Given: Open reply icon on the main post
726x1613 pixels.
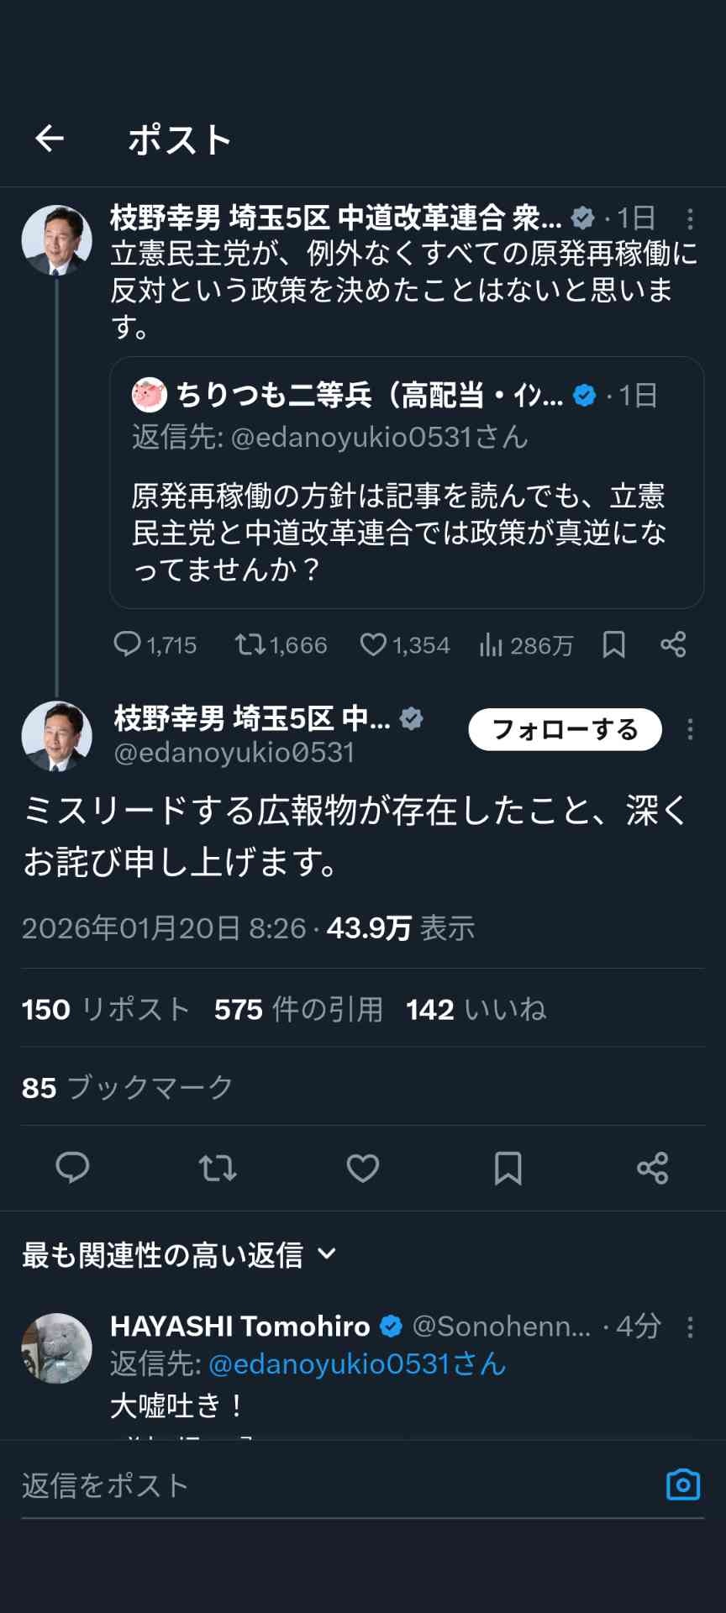Looking at the screenshot, I should (x=72, y=1168).
